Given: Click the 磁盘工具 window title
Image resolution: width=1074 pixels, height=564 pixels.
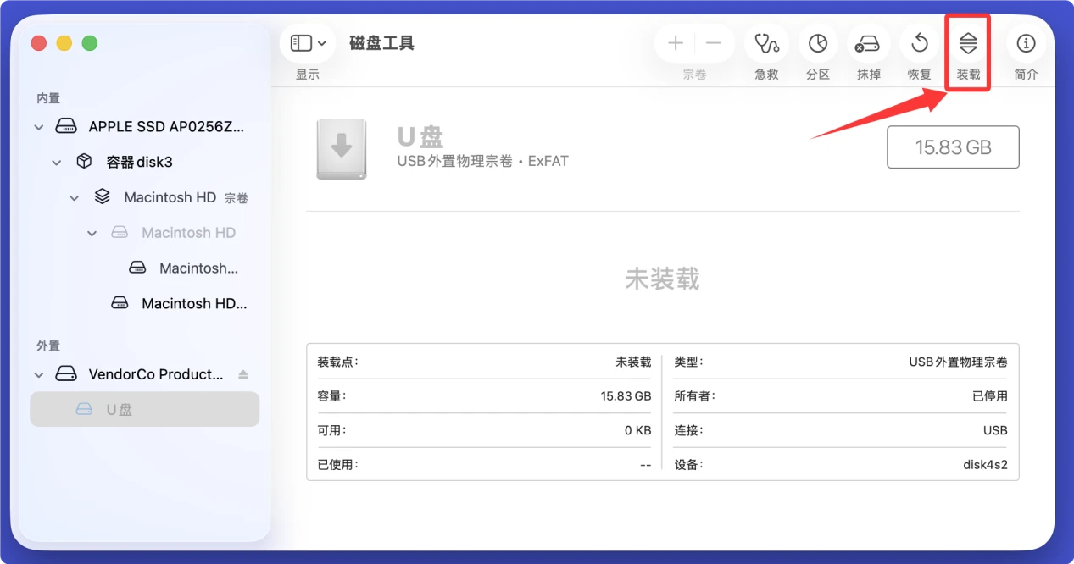Looking at the screenshot, I should pyautogui.click(x=381, y=43).
